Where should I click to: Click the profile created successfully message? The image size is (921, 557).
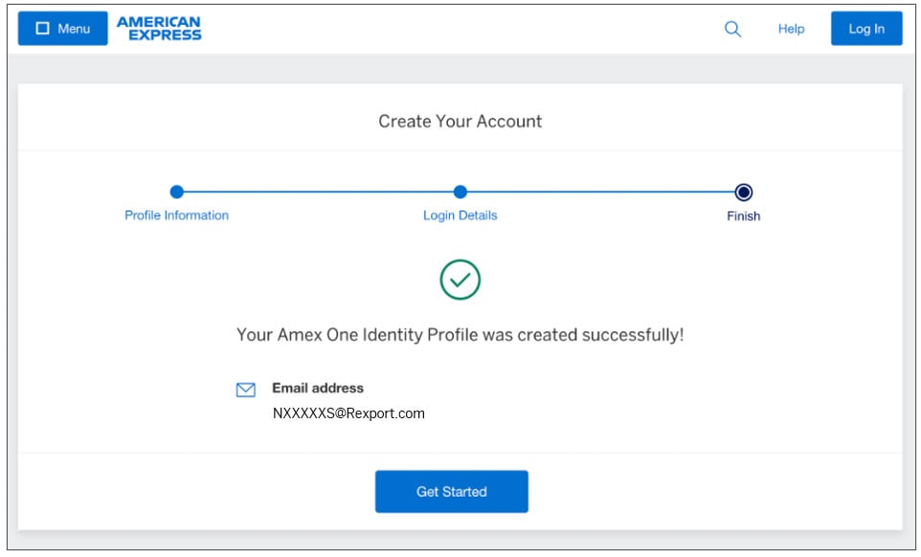click(460, 335)
